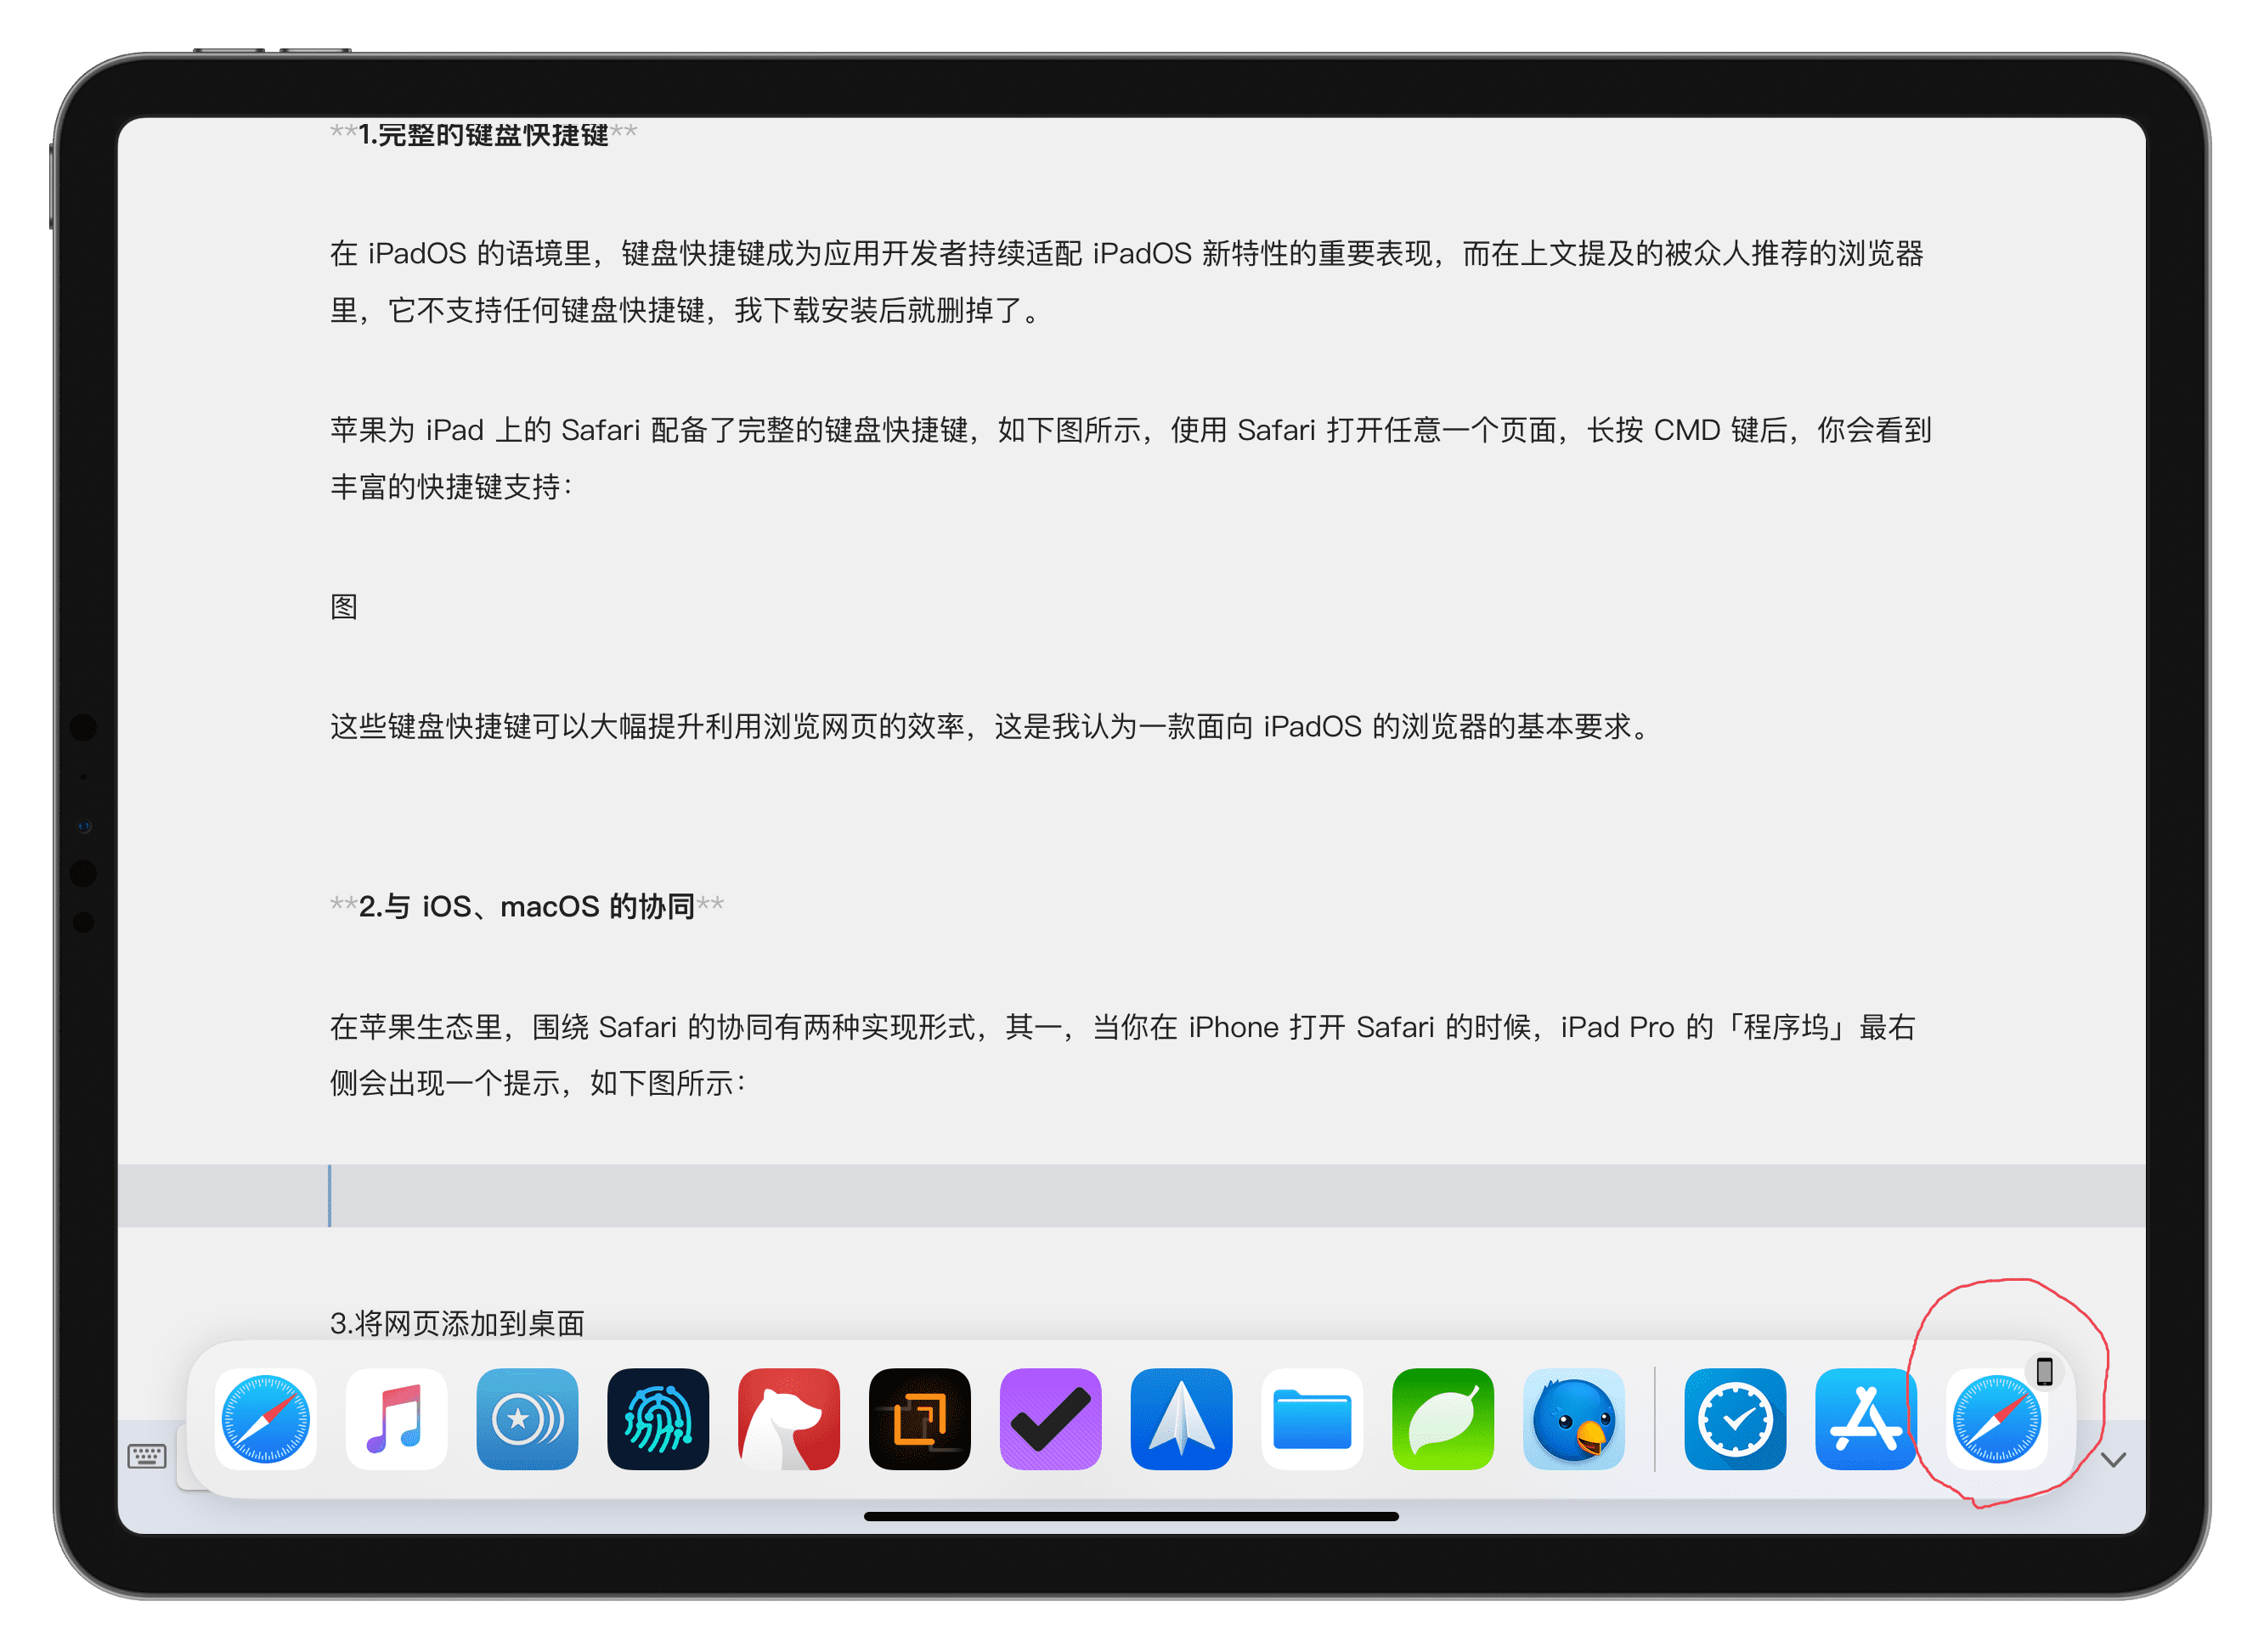Open the Bear notes app

point(789,1419)
